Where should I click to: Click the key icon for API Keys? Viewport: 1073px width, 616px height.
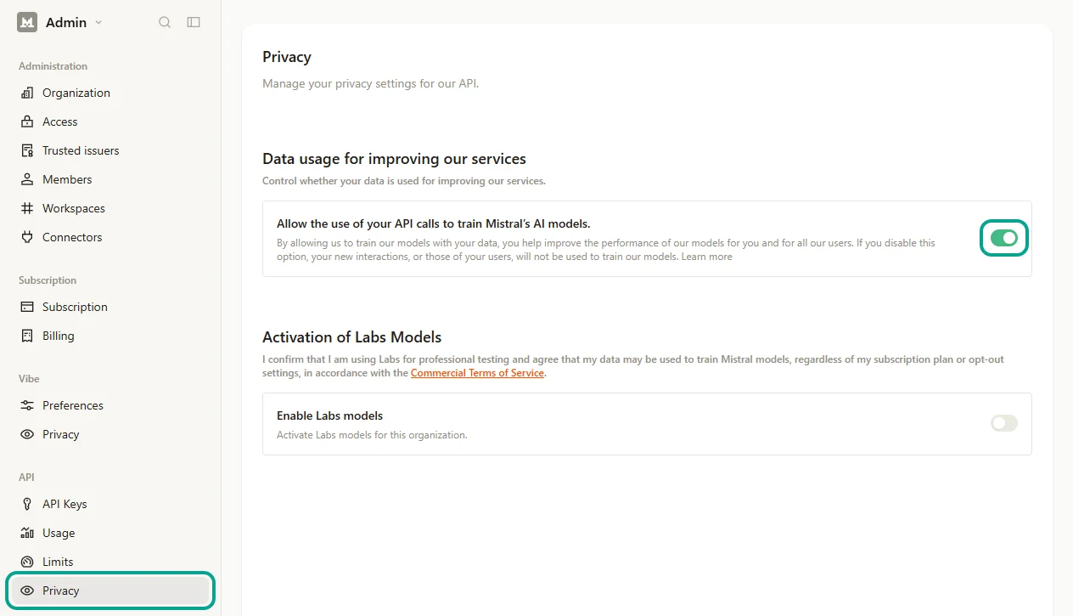coord(27,504)
